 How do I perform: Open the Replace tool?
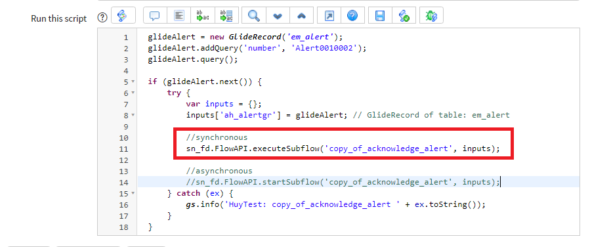click(x=203, y=16)
